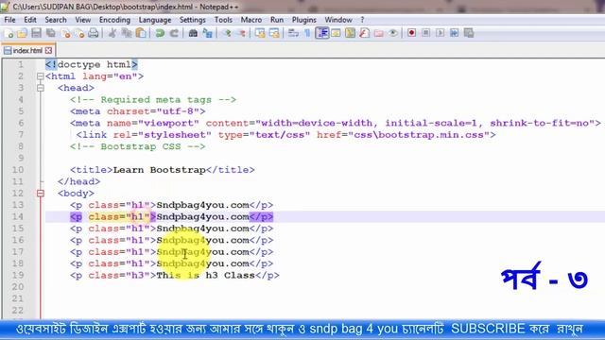Open the Search menu
This screenshot has height=340, width=605.
[56, 20]
